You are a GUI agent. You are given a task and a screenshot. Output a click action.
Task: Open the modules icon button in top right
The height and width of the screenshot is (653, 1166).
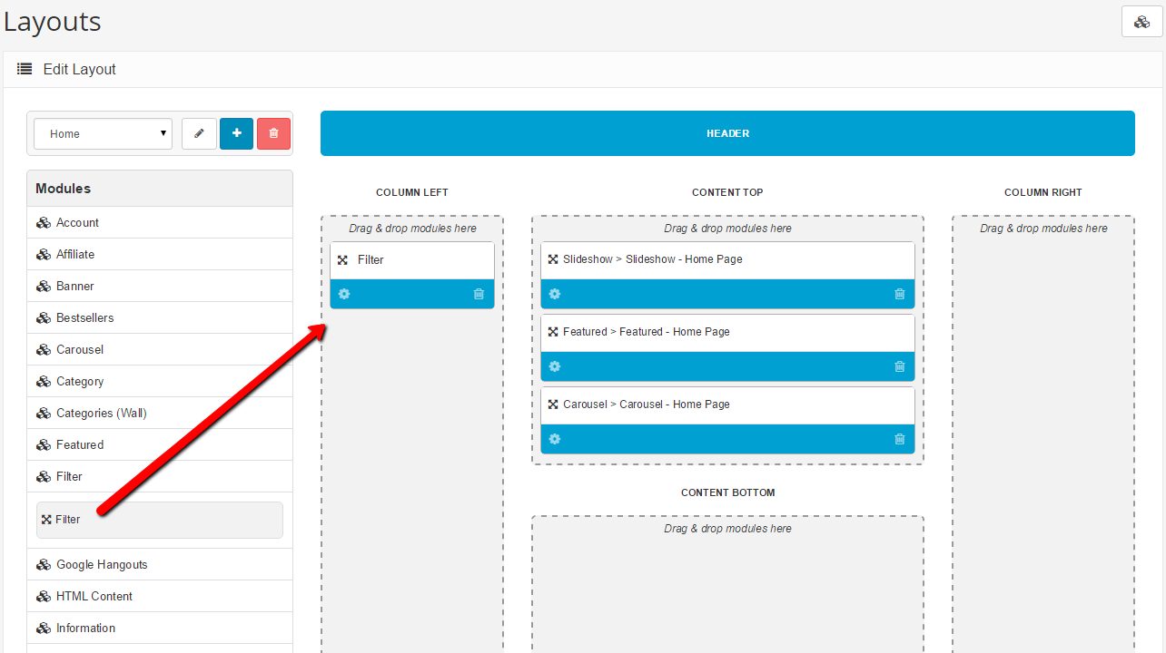click(x=1141, y=22)
